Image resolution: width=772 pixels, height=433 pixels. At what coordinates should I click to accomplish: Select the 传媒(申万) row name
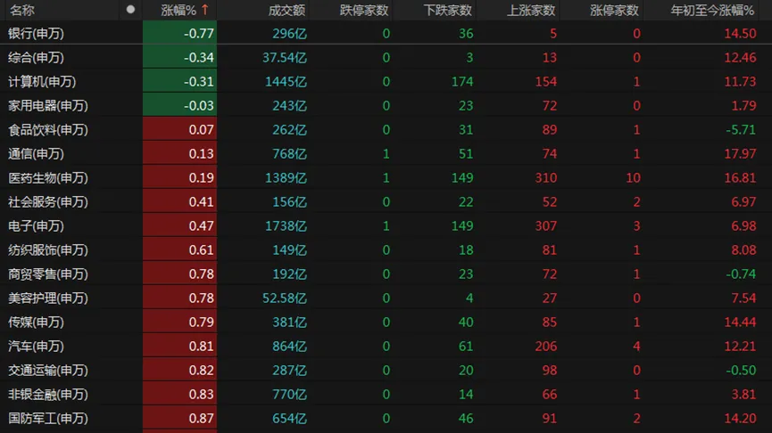[36, 323]
